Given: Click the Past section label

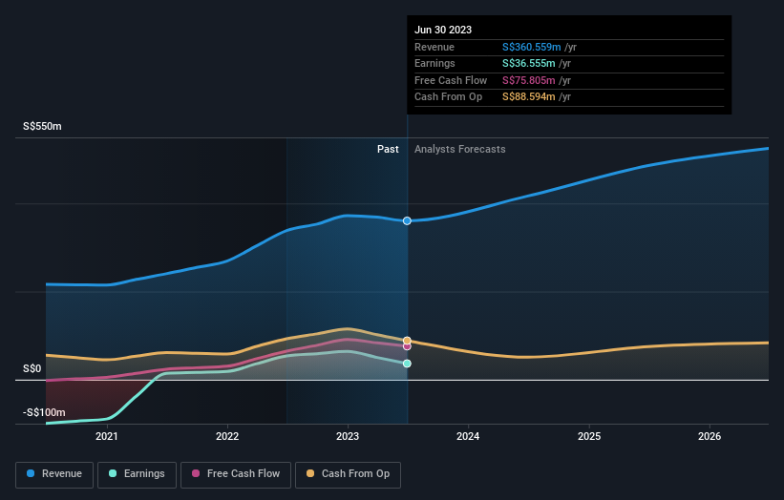Looking at the screenshot, I should pos(388,150).
